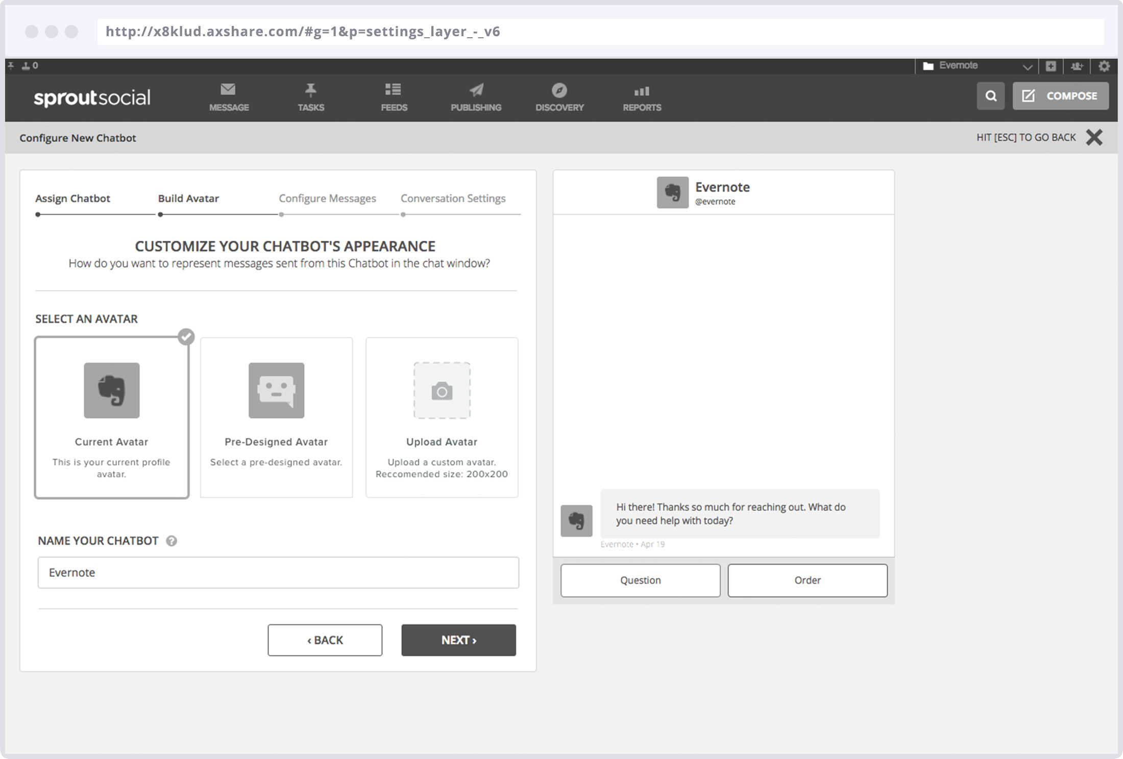Click the Evernote name in preview header

[x=722, y=187]
